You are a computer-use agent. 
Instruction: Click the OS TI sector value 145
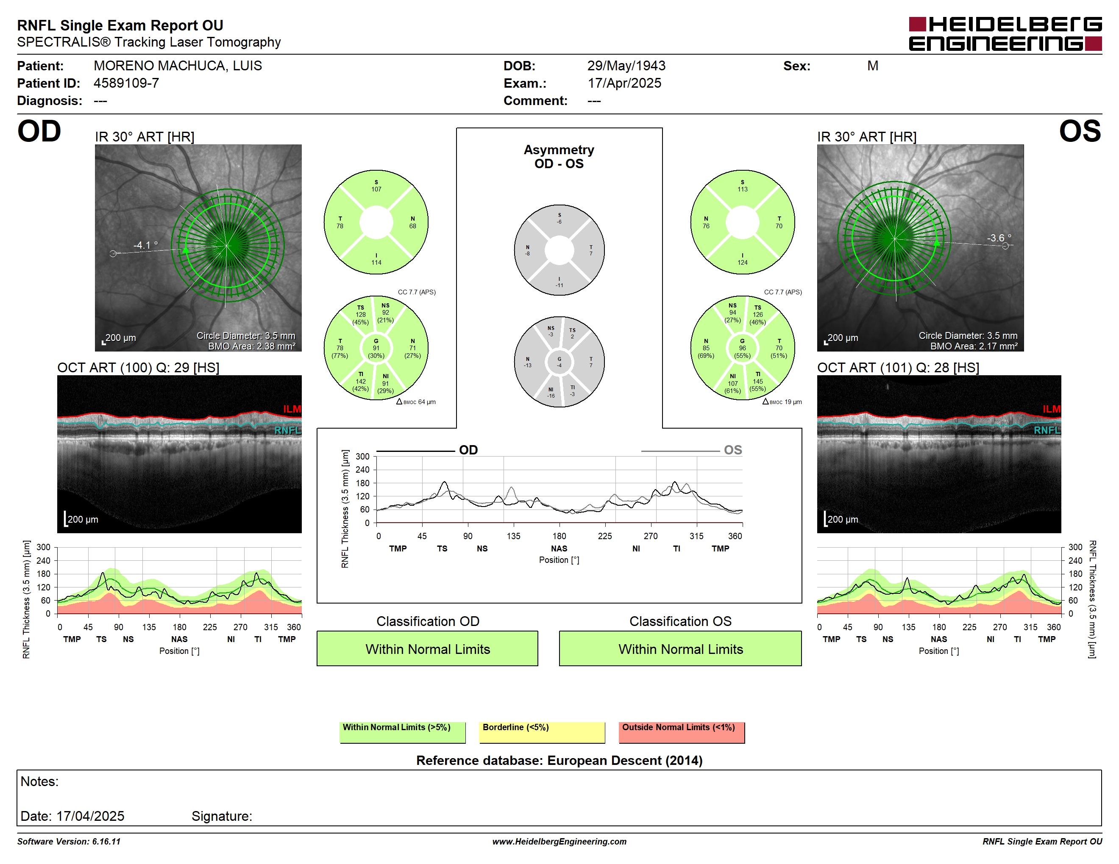tap(758, 381)
